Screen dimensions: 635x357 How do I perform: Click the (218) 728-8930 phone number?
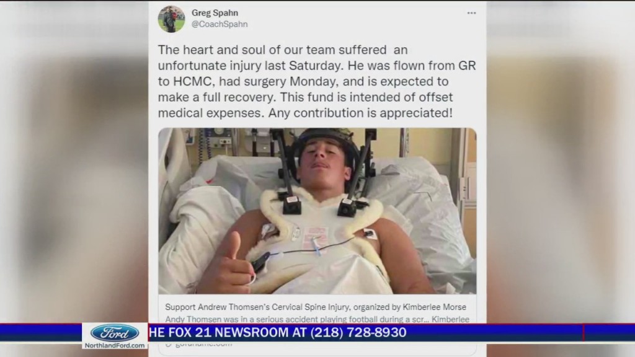(358, 332)
